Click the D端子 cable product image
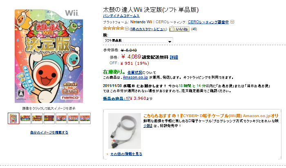The width and height of the screenshot is (286, 168). [125, 131]
